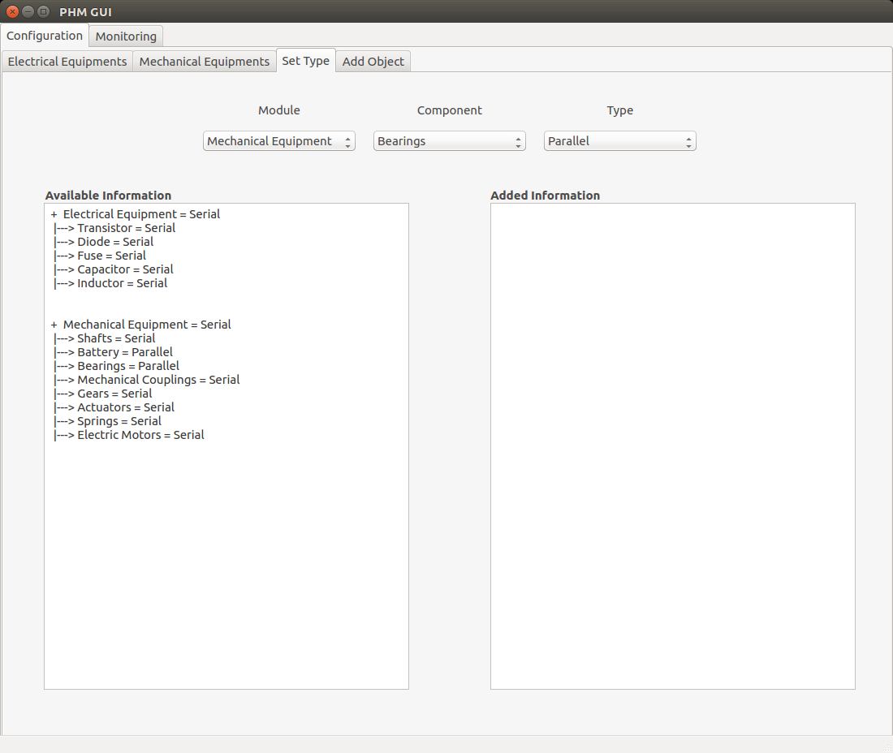Close the PHM GUI window
Image resolution: width=893 pixels, height=753 pixels.
click(x=12, y=11)
